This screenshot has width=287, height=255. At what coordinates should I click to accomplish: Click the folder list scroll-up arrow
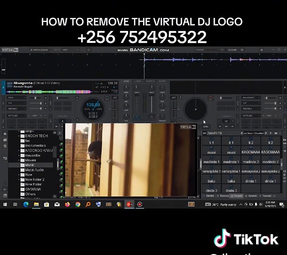(x=54, y=132)
